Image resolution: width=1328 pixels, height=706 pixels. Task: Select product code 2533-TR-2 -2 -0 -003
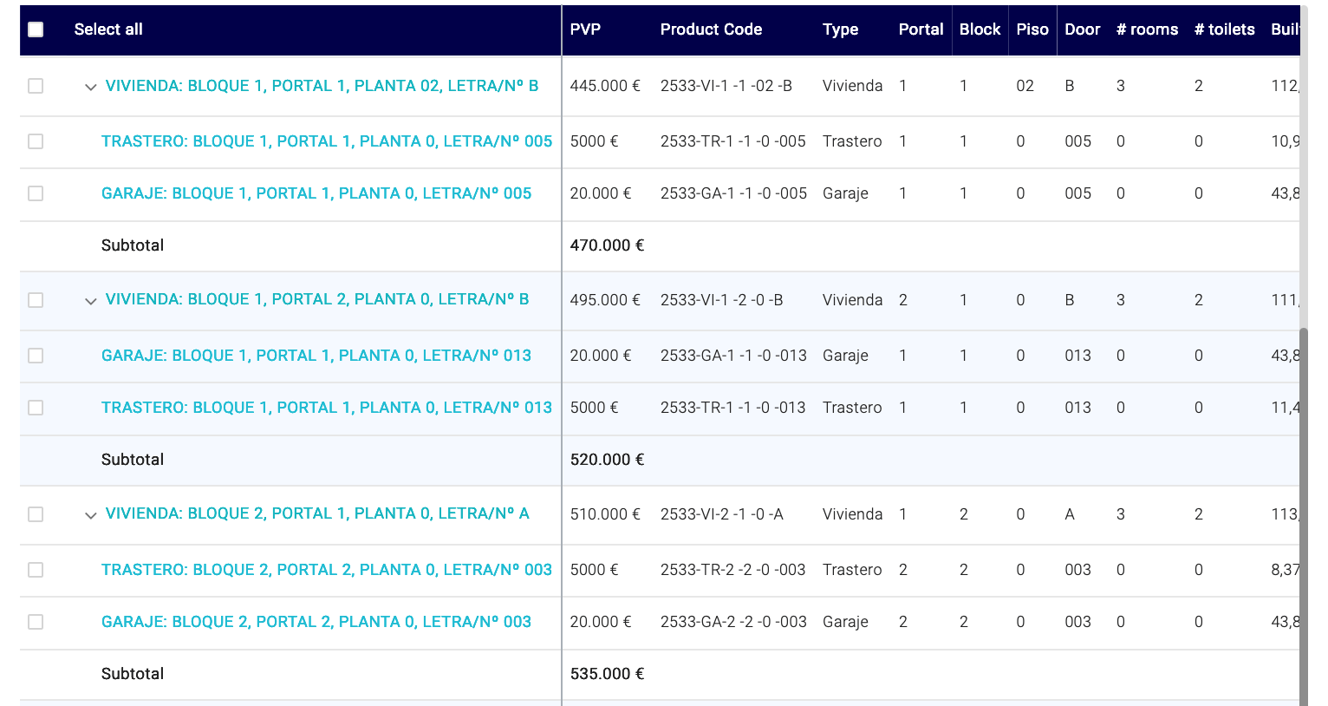[x=733, y=570]
